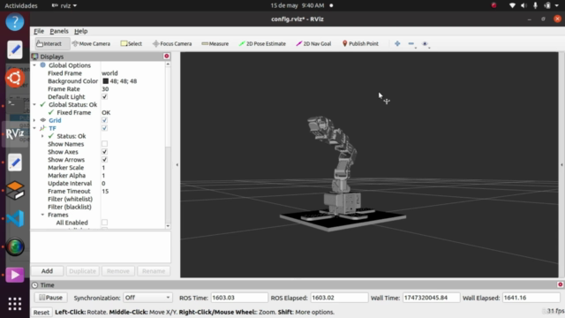Click the blue minus remove-tool icon
Image resolution: width=565 pixels, height=318 pixels.
pyautogui.click(x=411, y=43)
